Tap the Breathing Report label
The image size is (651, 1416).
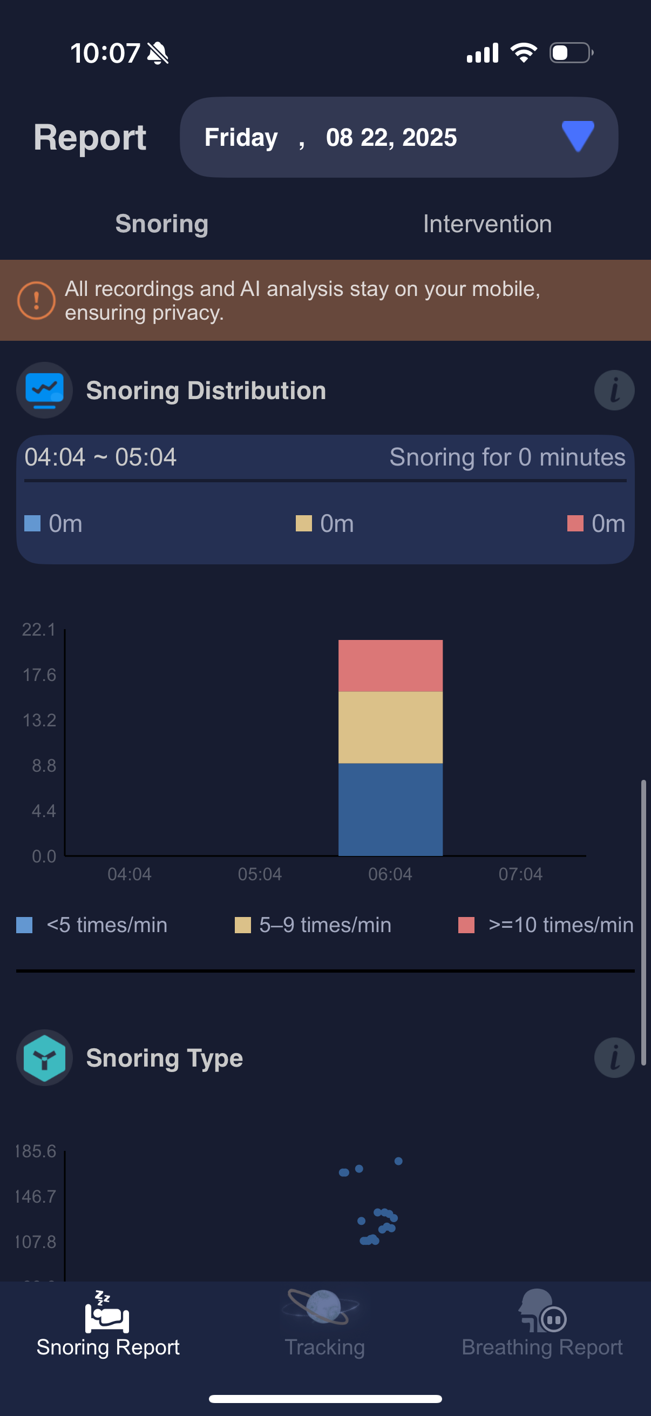click(542, 1347)
